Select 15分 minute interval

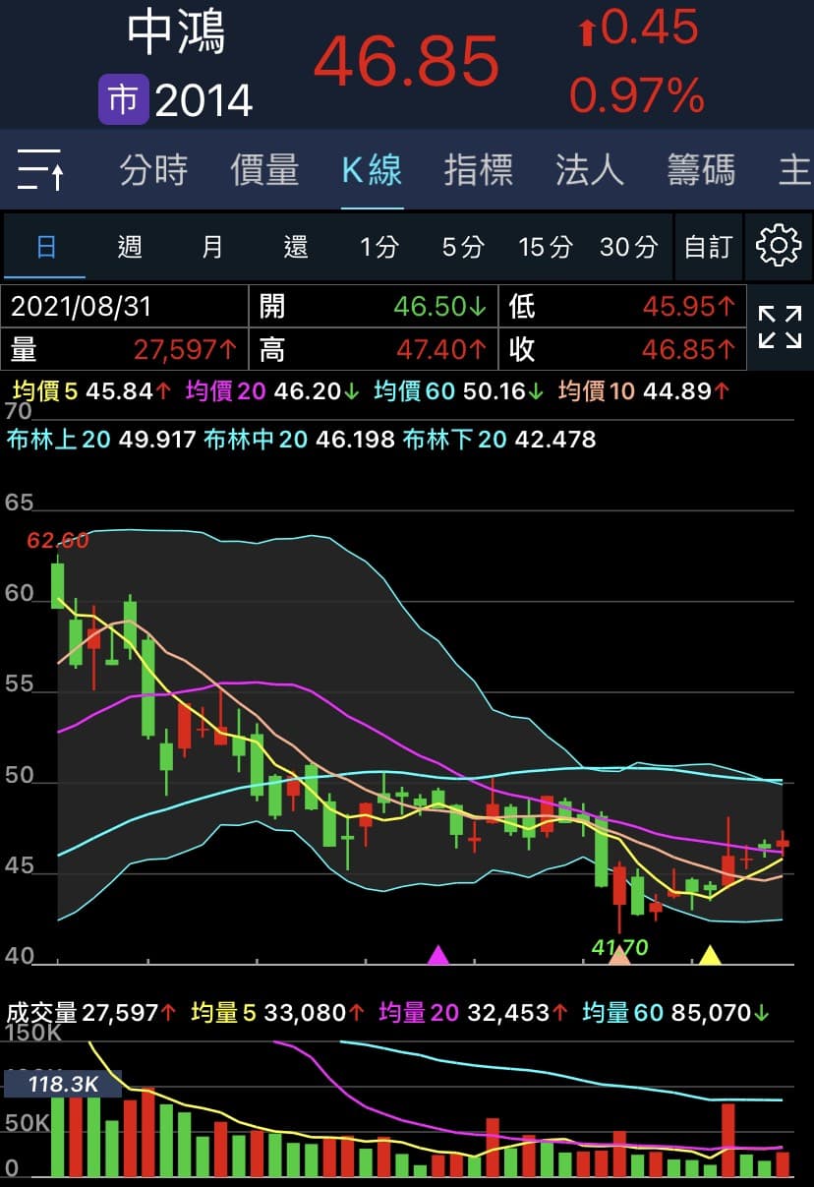545,246
